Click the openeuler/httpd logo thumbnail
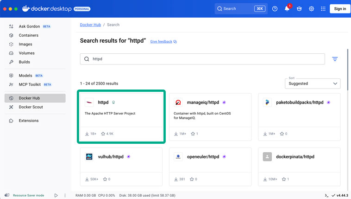Image resolution: width=351 pixels, height=199 pixels. click(178, 157)
